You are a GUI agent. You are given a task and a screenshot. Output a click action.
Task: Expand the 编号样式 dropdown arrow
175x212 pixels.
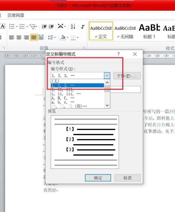click(107, 76)
